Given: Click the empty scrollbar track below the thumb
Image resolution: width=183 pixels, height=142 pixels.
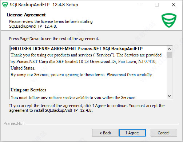Looking at the screenshot, I should pyautogui.click(x=169, y=75).
